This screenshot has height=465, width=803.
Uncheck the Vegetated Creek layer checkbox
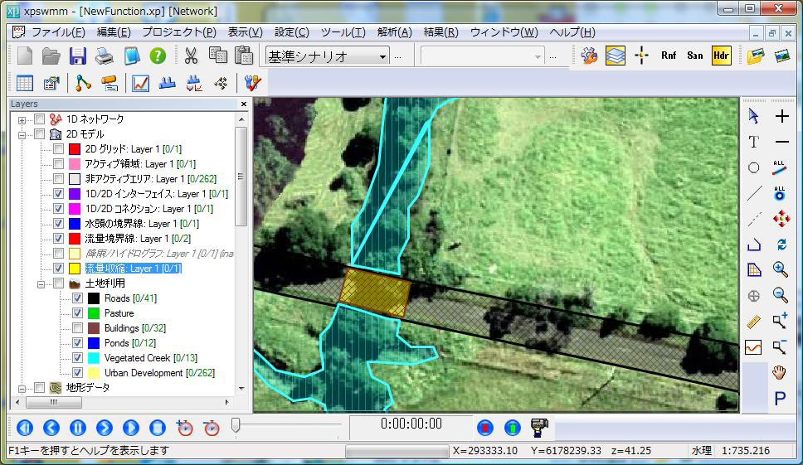coord(77,358)
